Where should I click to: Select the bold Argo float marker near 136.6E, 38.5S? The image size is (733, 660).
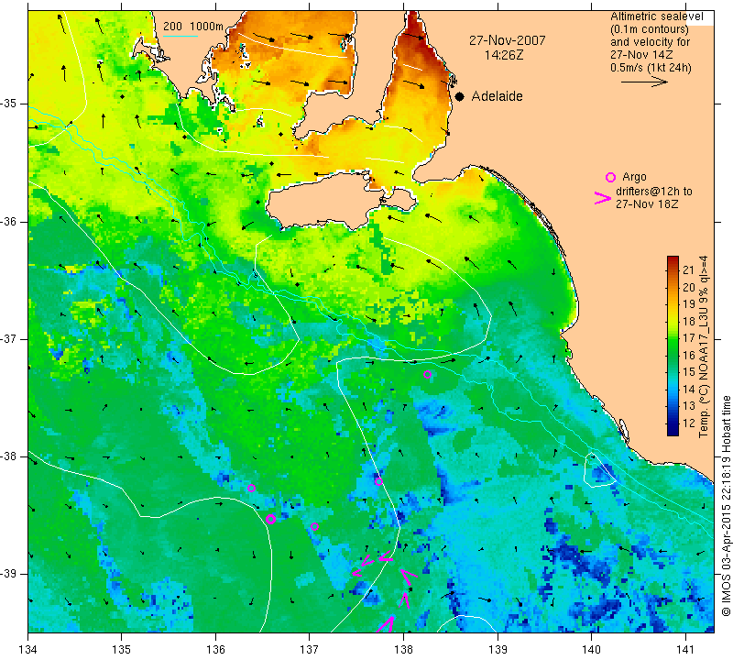coord(270,519)
